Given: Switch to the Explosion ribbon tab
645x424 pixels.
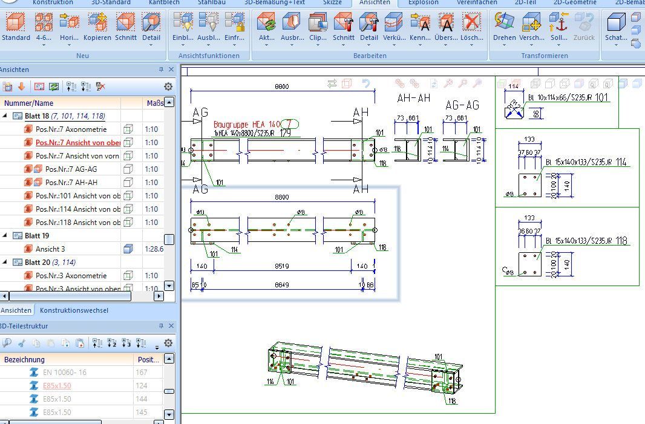Looking at the screenshot, I should pyautogui.click(x=423, y=3).
